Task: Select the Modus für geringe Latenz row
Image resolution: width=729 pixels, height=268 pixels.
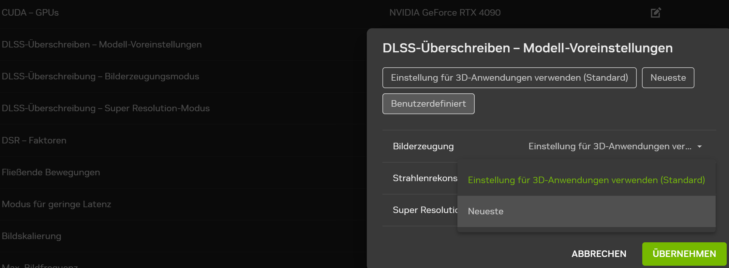Action: click(x=56, y=204)
